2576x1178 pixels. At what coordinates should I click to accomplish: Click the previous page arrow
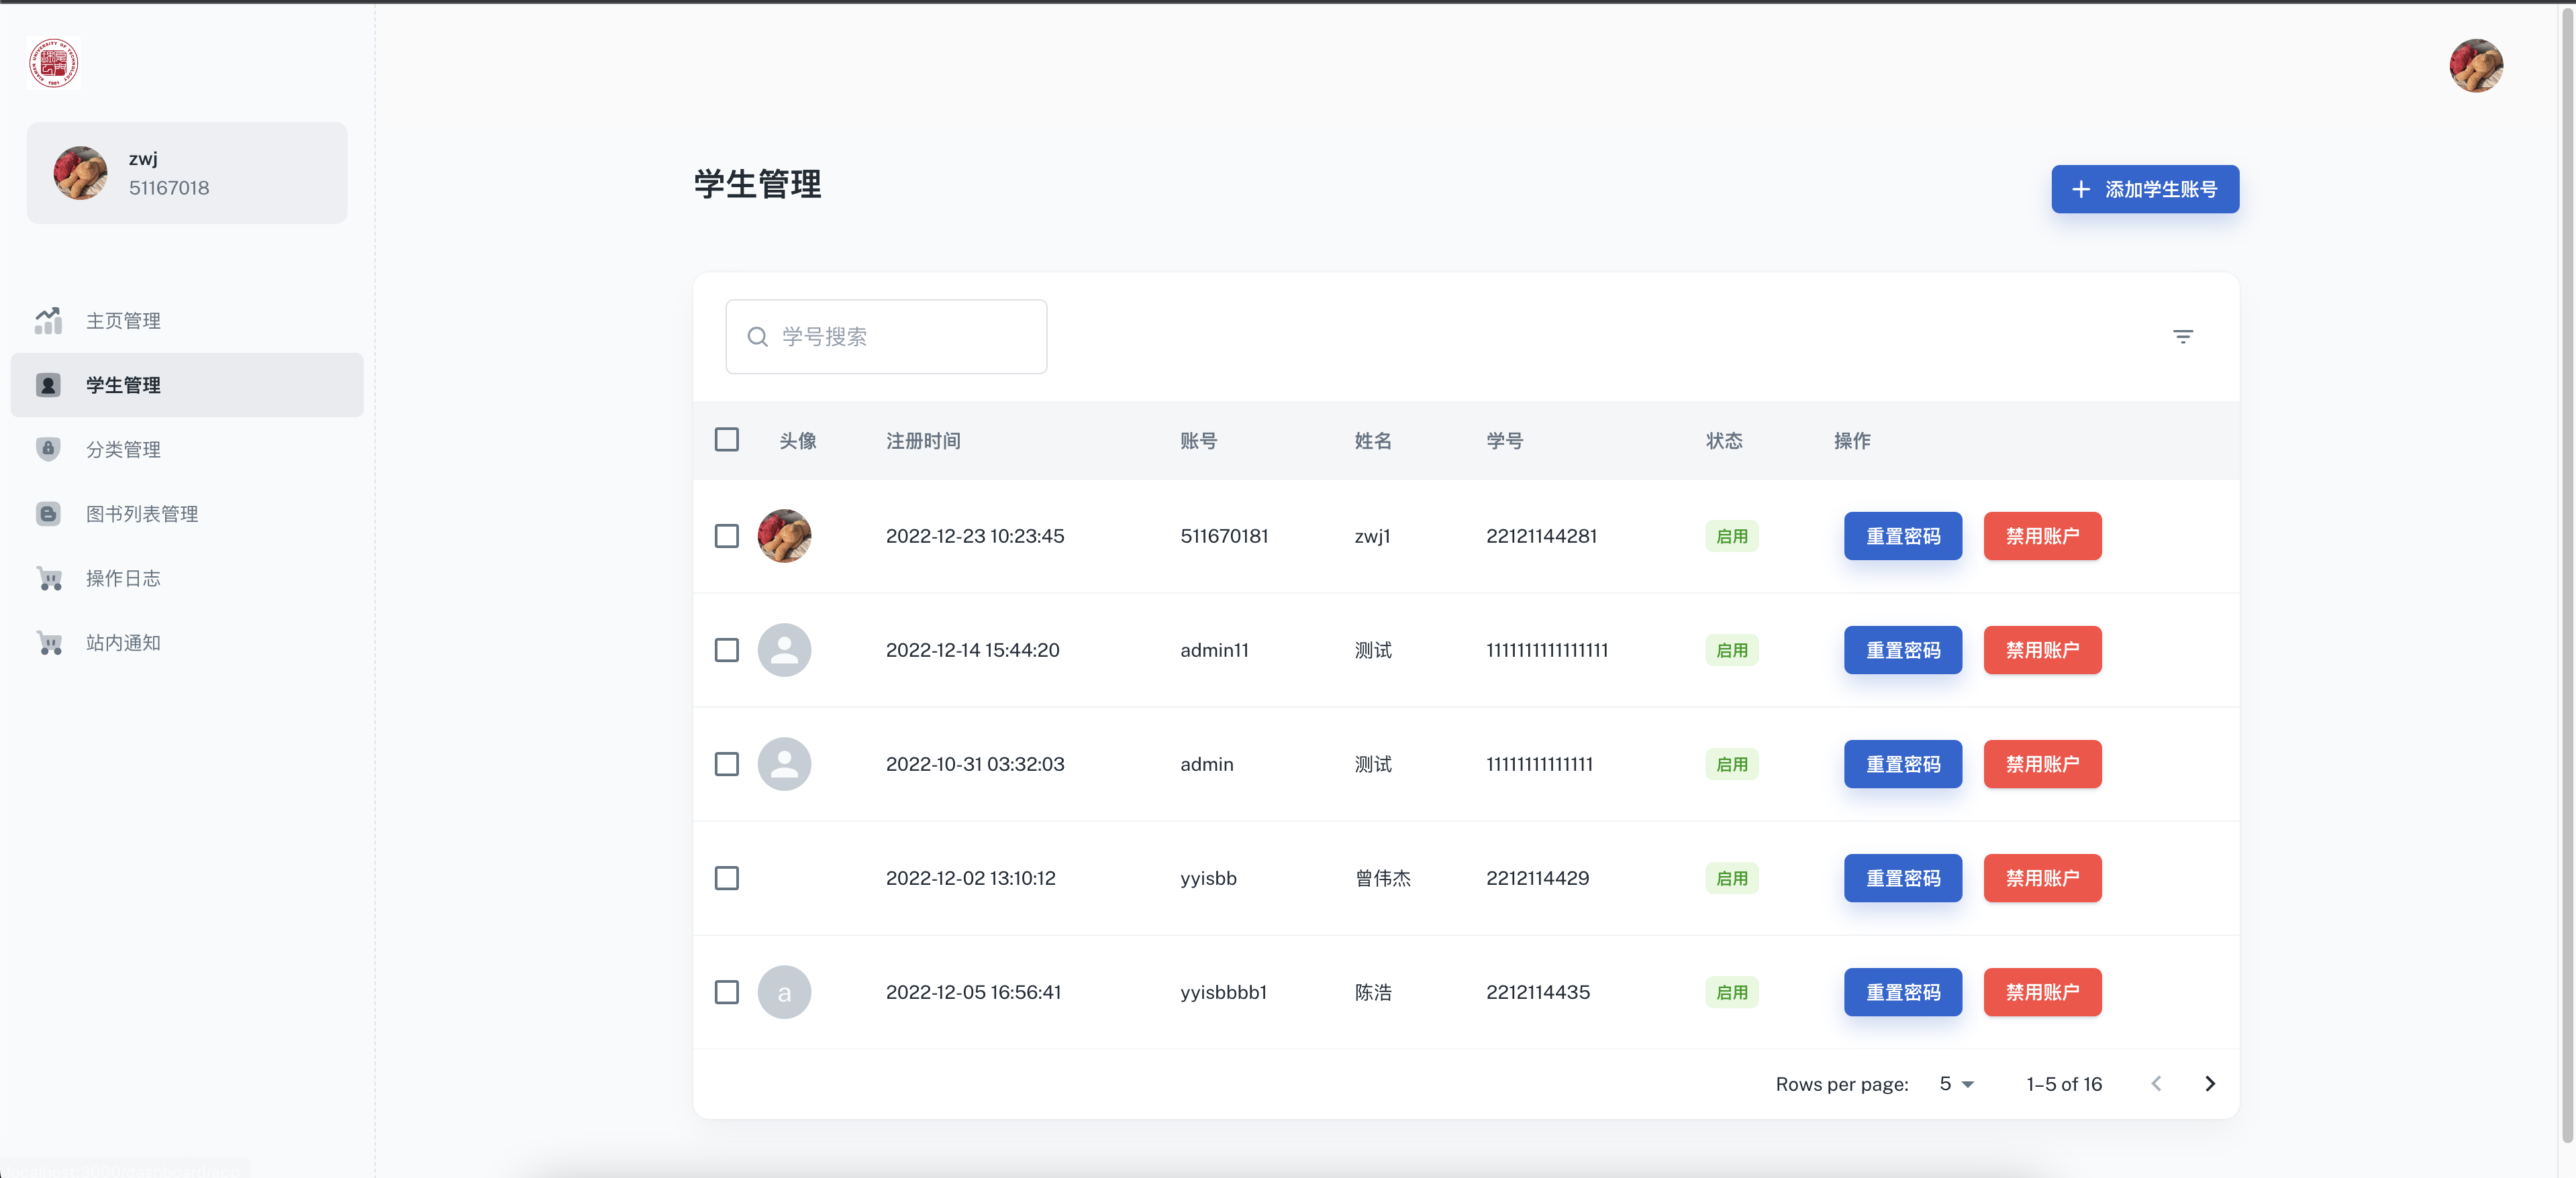pos(2157,1083)
